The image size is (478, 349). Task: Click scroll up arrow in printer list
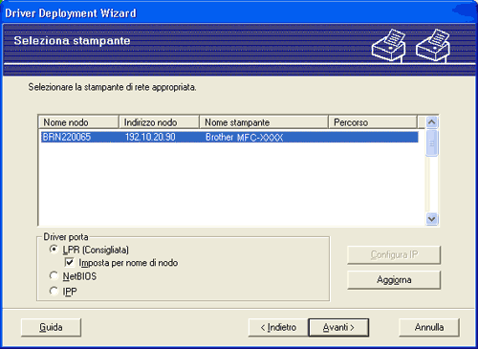point(432,121)
